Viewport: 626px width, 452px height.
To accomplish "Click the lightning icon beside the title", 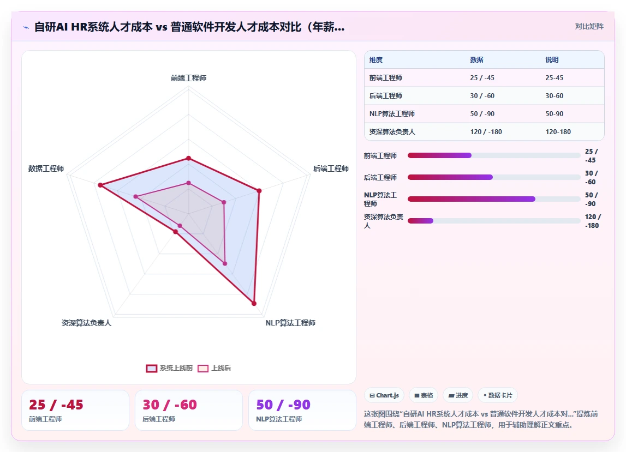I will [26, 27].
